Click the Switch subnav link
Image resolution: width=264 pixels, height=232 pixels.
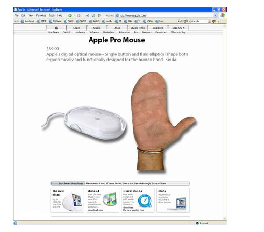[67, 32]
